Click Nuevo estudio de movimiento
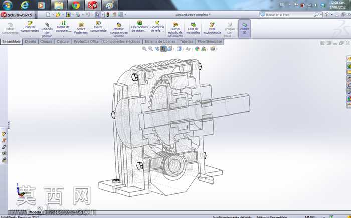The width and height of the screenshot is (351, 218). [x=175, y=30]
